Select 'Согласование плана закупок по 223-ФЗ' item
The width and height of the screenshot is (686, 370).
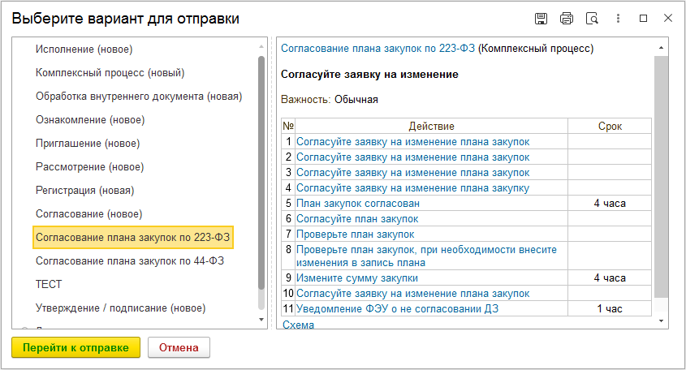tap(133, 238)
